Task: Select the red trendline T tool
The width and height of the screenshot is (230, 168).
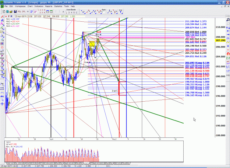Action: click(2, 17)
